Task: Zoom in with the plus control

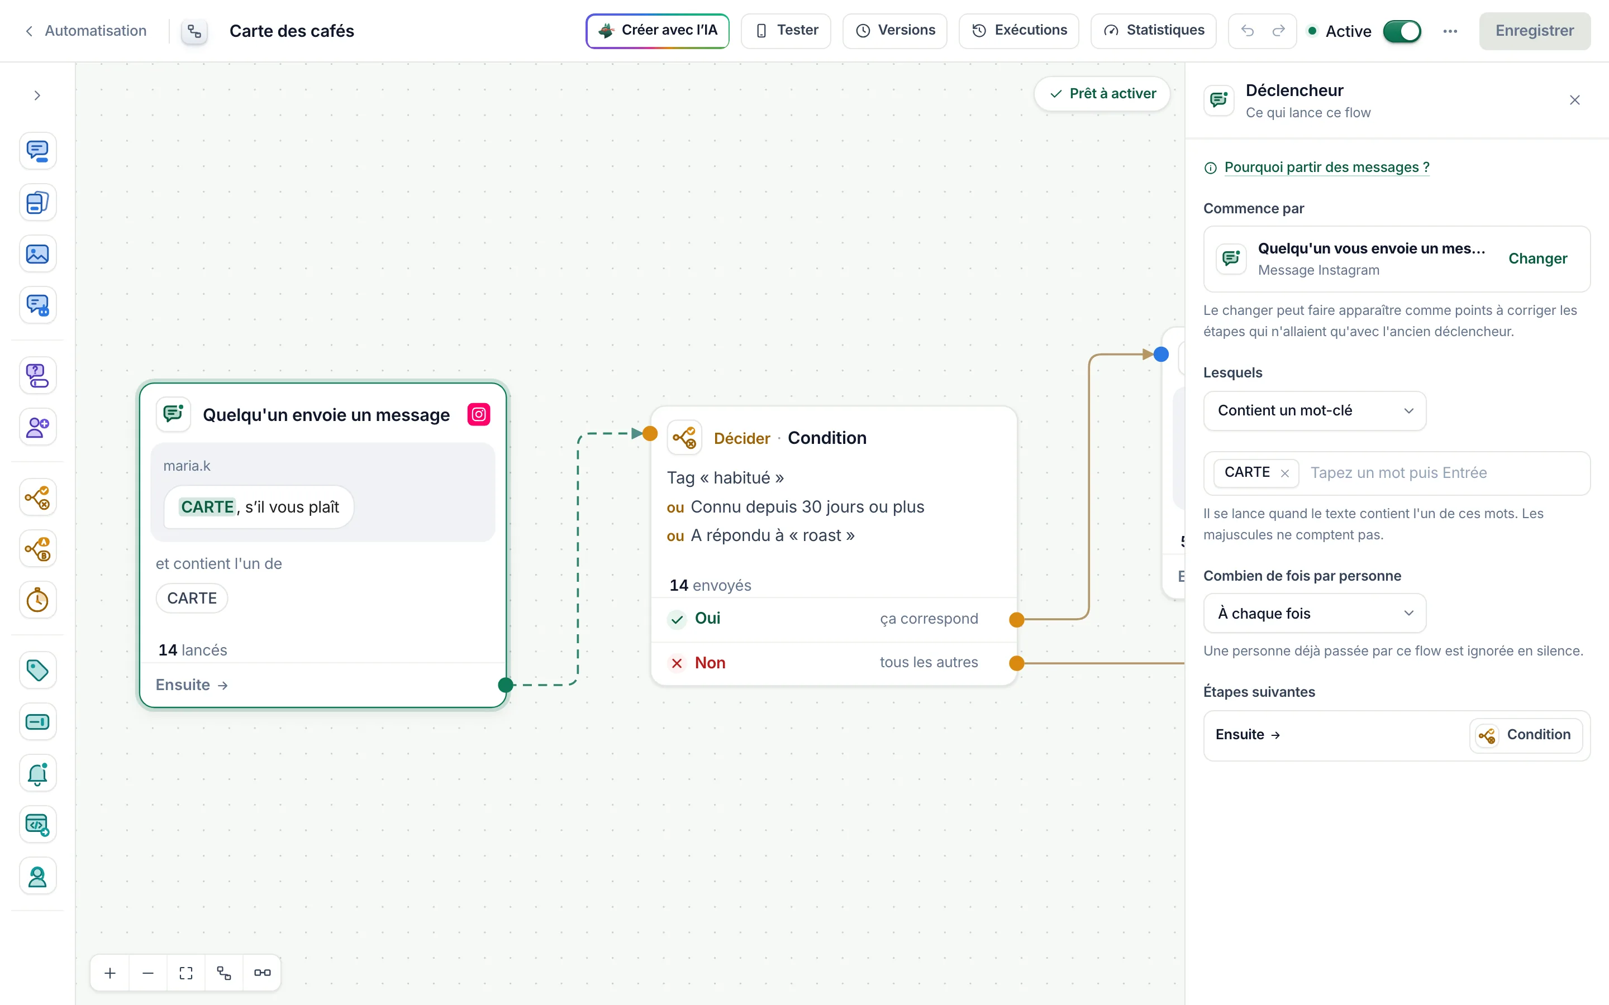Action: pyautogui.click(x=111, y=973)
